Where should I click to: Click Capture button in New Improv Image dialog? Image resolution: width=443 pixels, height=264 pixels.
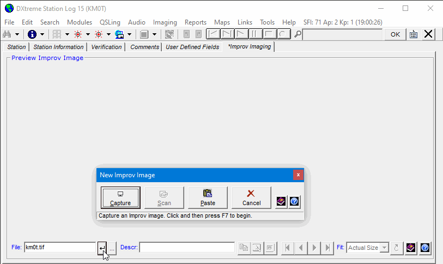[120, 197]
